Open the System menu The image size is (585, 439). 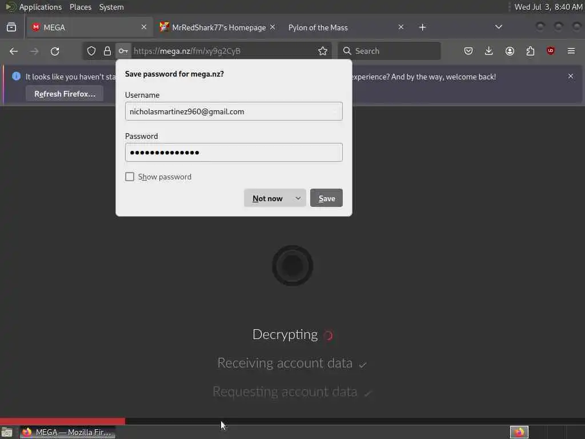click(111, 7)
